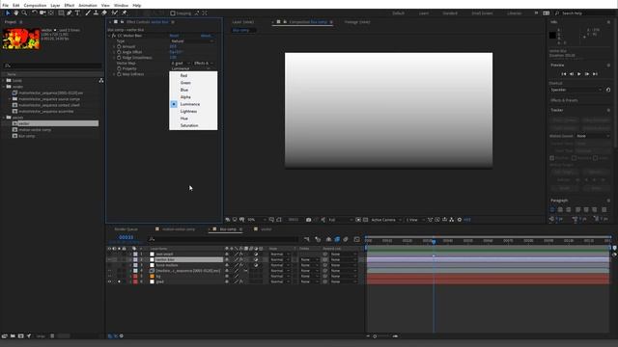Click the black color swatch in Info panel
618x347 pixels.
pyautogui.click(x=552, y=35)
